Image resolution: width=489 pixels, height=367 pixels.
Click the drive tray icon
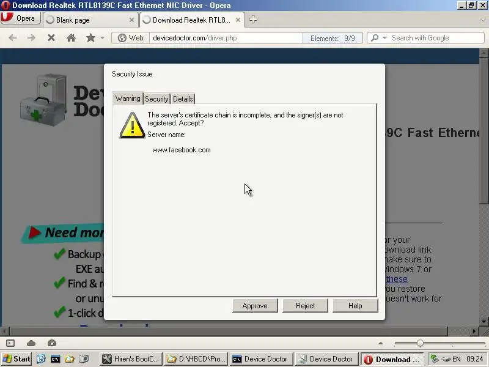[x=446, y=359]
